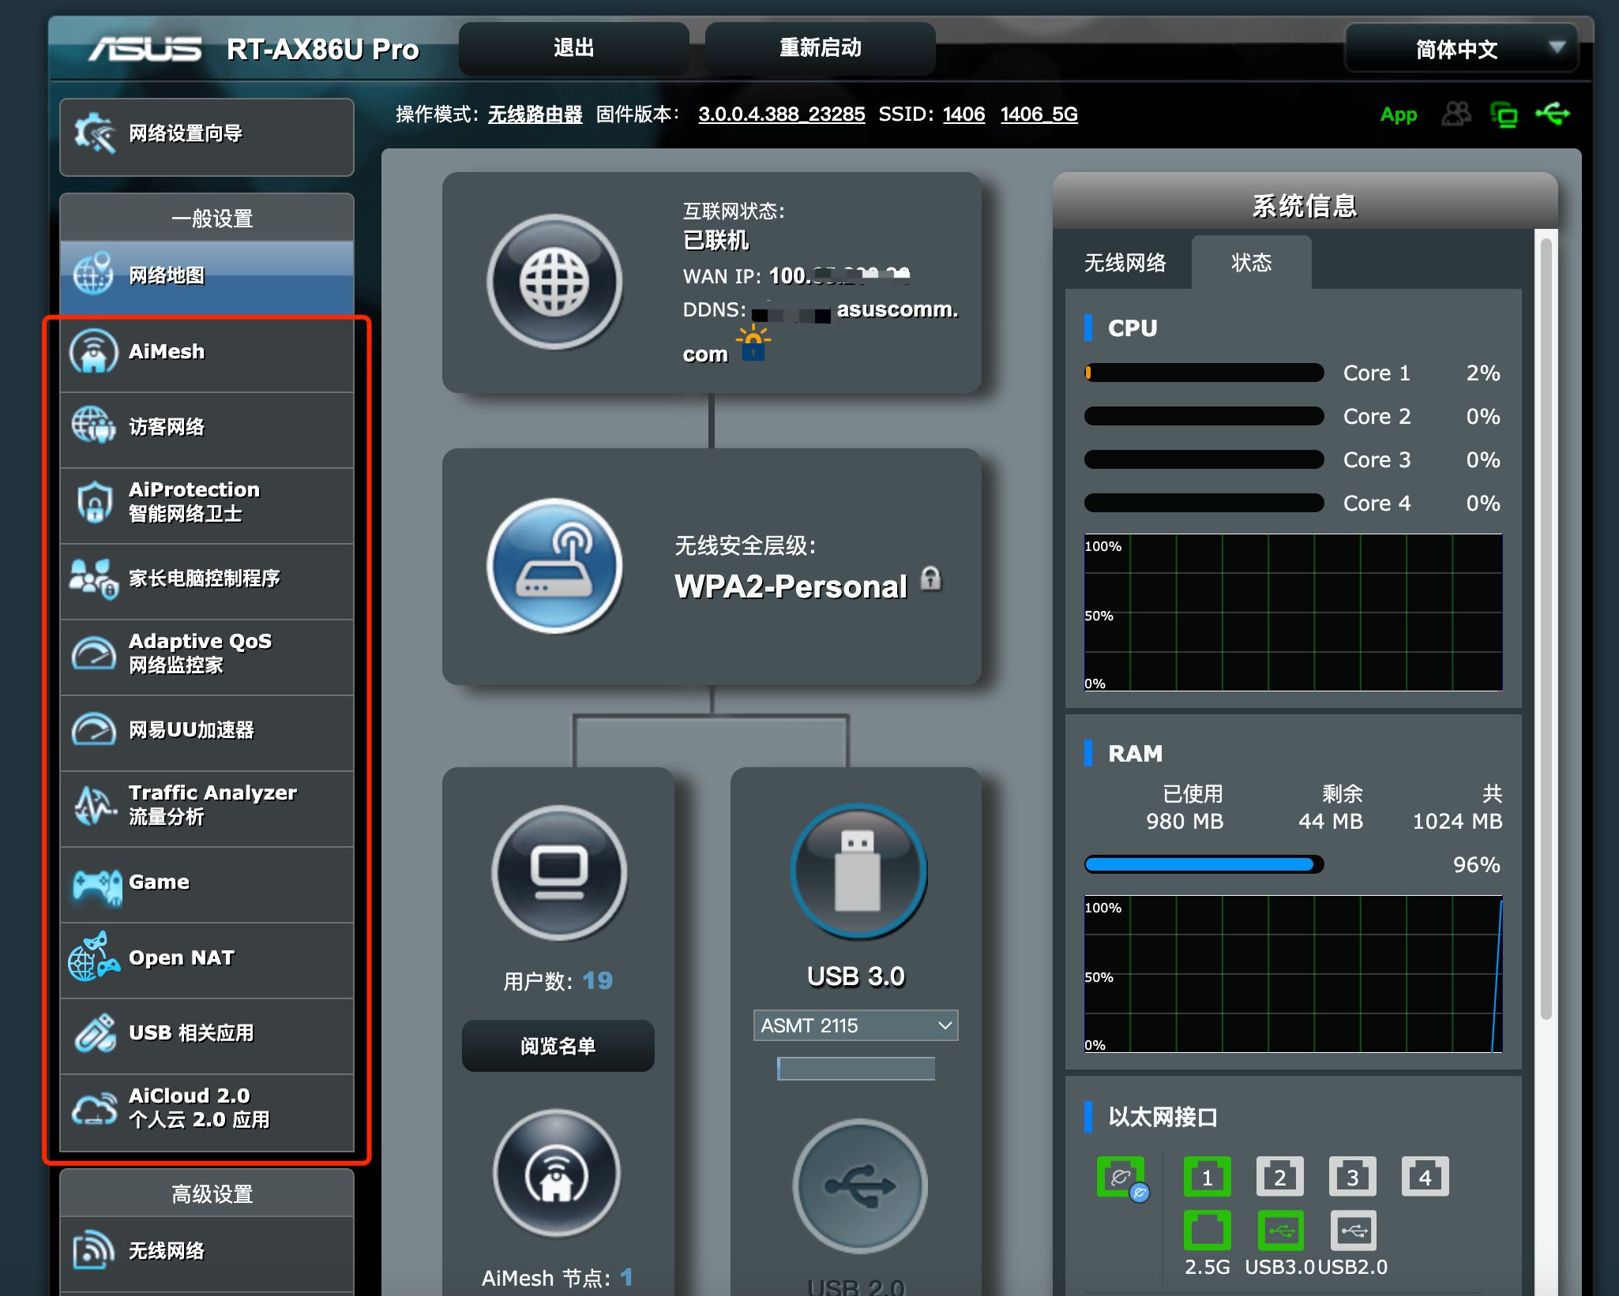Click the Internet globe status icon
Viewport: 1619px width, 1296px height.
(554, 282)
